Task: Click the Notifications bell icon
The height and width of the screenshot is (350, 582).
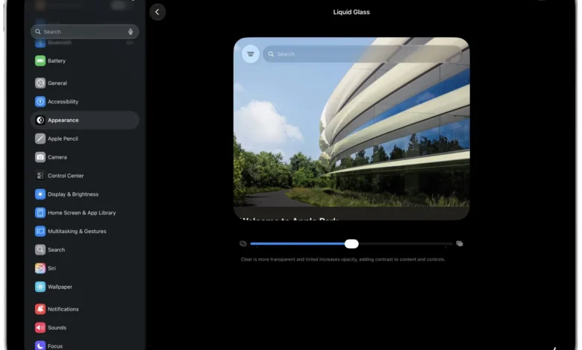Action: 40,309
